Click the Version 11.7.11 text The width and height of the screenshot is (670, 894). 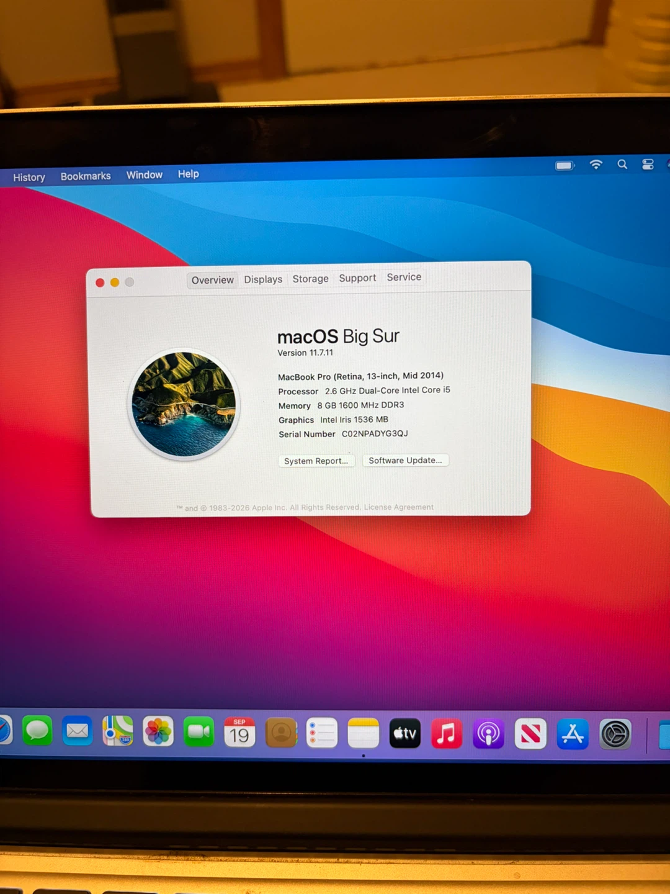click(x=305, y=353)
